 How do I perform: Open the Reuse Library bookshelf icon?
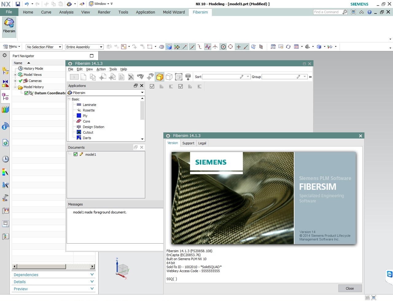pyautogui.click(x=5, y=110)
